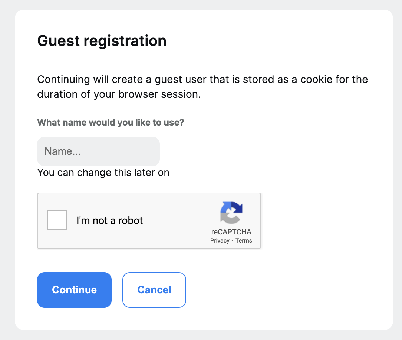Viewport: 402px width, 340px height.
Task: Focus the Name placeholder text box
Action: tap(98, 151)
